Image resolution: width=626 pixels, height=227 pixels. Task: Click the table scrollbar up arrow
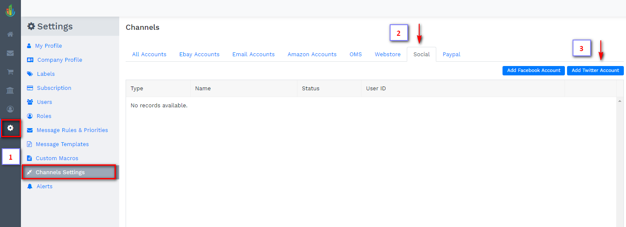tap(620, 101)
